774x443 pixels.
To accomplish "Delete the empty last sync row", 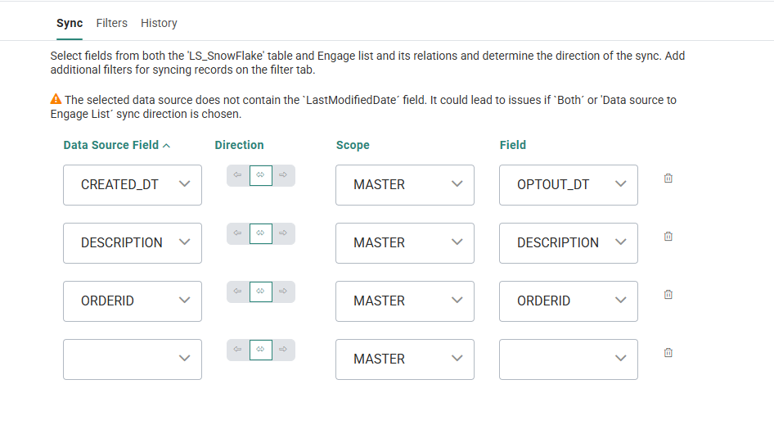I will 668,353.
